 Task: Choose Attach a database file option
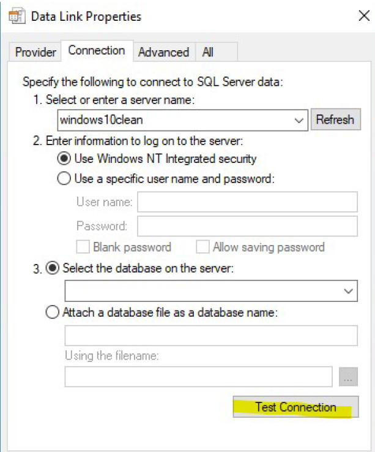53,312
